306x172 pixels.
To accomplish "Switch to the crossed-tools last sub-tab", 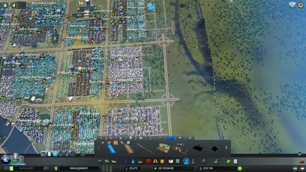I will pyautogui.click(x=190, y=138).
